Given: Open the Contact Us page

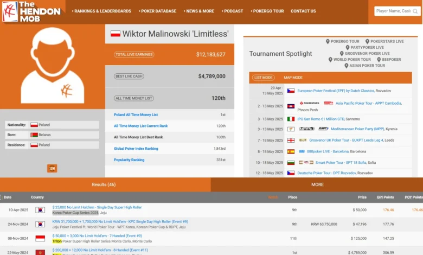Looking at the screenshot, I should [303, 11].
